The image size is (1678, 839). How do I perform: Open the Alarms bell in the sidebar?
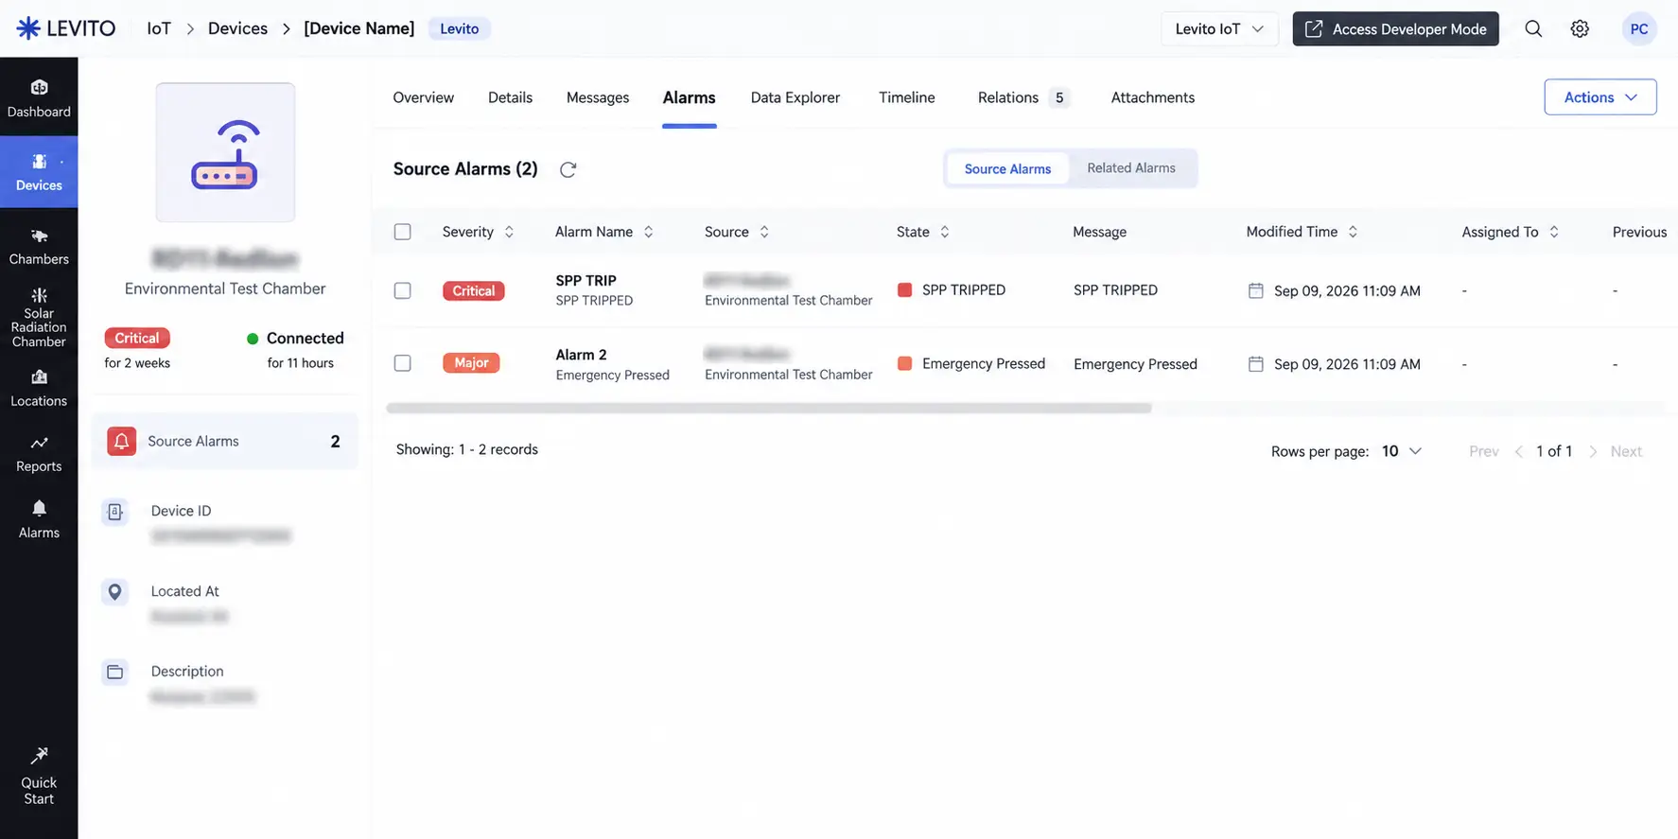pyautogui.click(x=39, y=520)
